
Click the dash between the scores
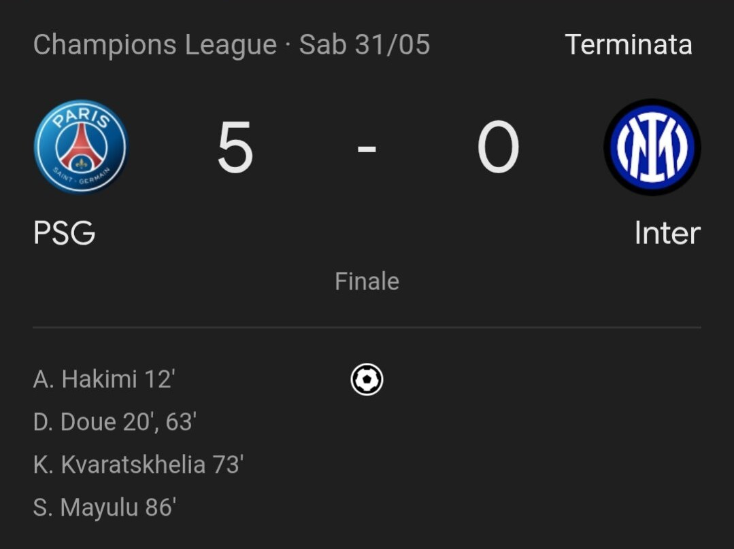coord(367,148)
